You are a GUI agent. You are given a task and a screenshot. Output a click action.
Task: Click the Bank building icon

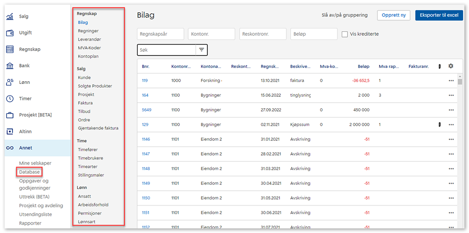(x=10, y=66)
